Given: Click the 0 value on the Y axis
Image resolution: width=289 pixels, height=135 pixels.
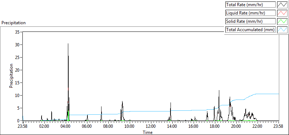Looking at the screenshot, I should 19,121.
